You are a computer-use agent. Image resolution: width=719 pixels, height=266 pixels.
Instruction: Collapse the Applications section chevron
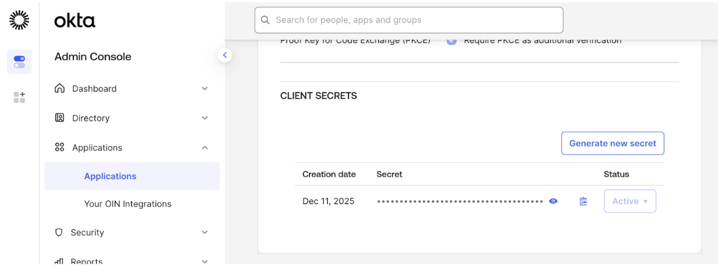pos(205,148)
